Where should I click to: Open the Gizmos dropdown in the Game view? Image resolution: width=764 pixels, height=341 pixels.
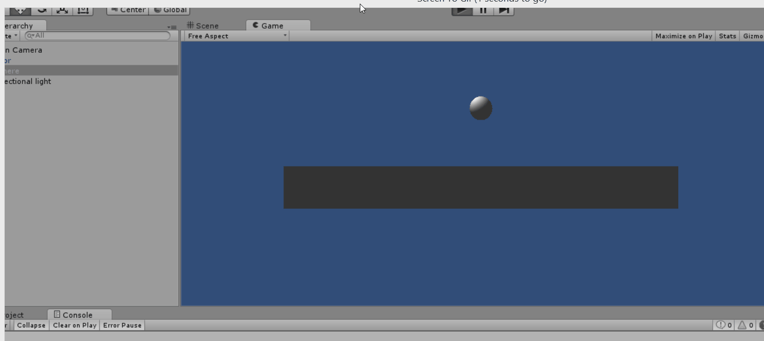point(752,36)
